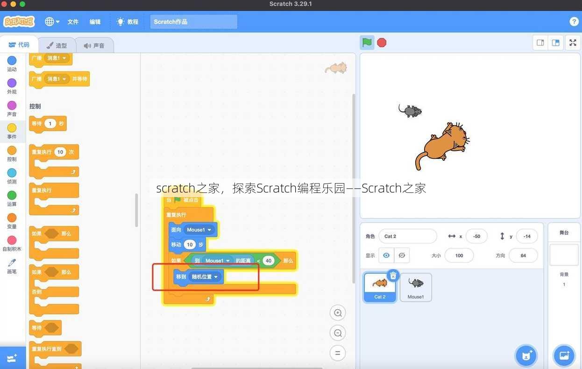Select the 控制 control category

coord(12,153)
